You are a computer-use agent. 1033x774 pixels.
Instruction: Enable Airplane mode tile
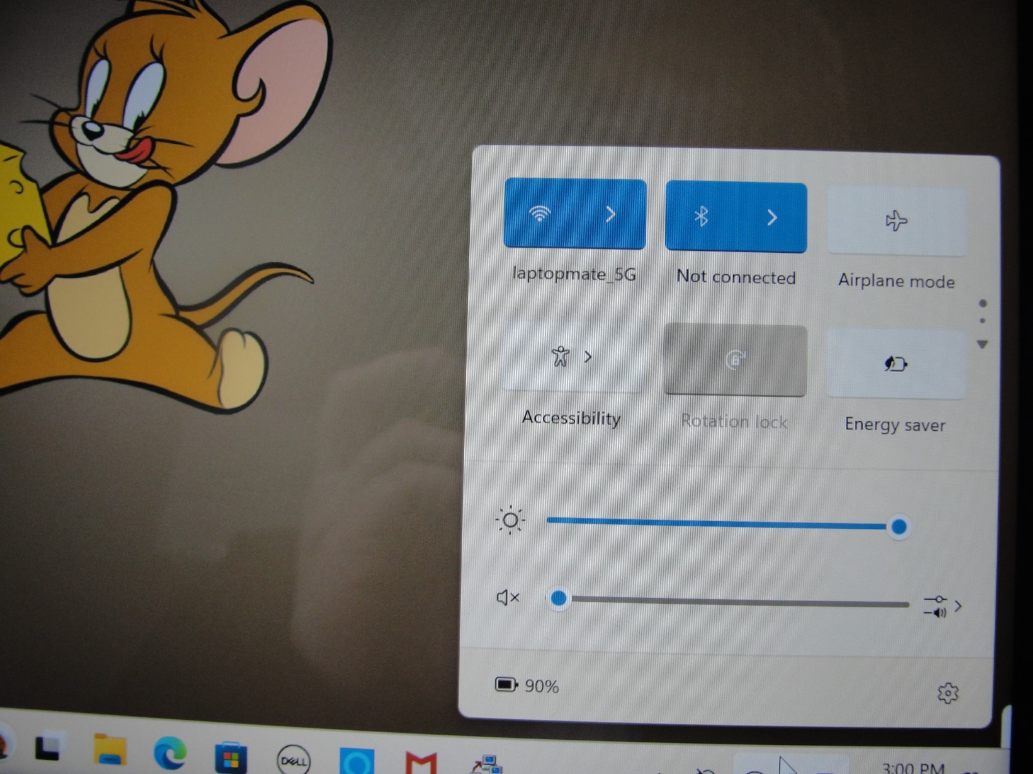[x=896, y=221]
